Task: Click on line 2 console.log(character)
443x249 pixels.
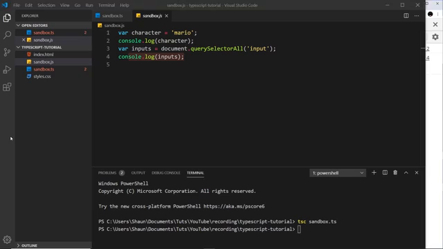Action: (x=156, y=41)
